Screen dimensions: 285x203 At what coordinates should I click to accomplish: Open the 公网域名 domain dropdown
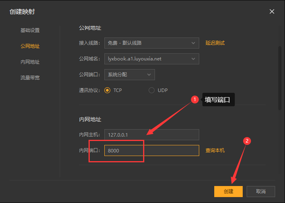[151, 59]
